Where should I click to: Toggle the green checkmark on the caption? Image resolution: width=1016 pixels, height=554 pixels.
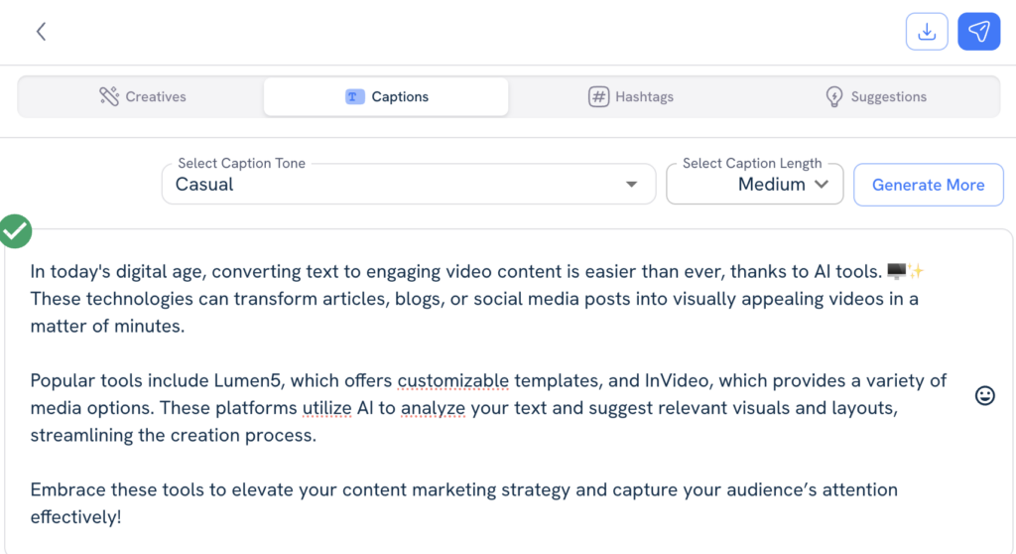15,231
